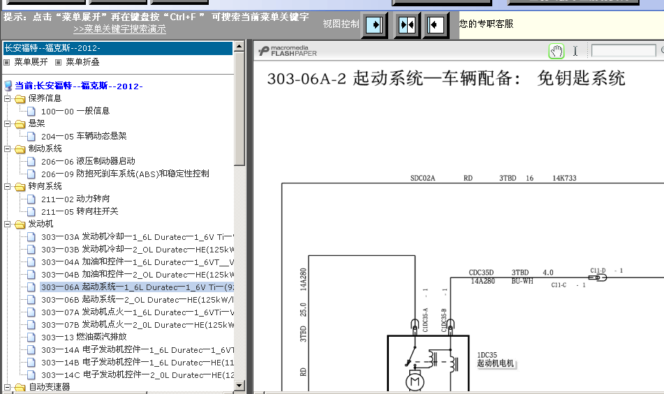The height and width of the screenshot is (394, 664).
Task: Toggle the 自动变速器 tree node expander
Action: 7,387
